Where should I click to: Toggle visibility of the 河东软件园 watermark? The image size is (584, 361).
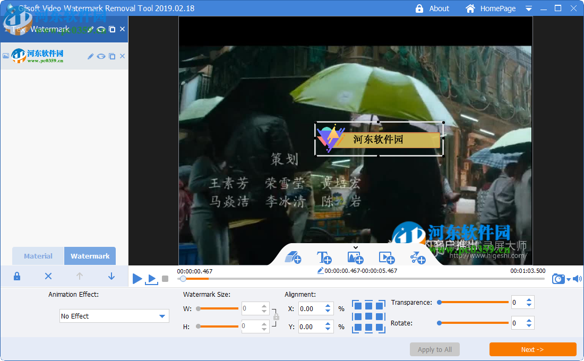pyautogui.click(x=101, y=56)
